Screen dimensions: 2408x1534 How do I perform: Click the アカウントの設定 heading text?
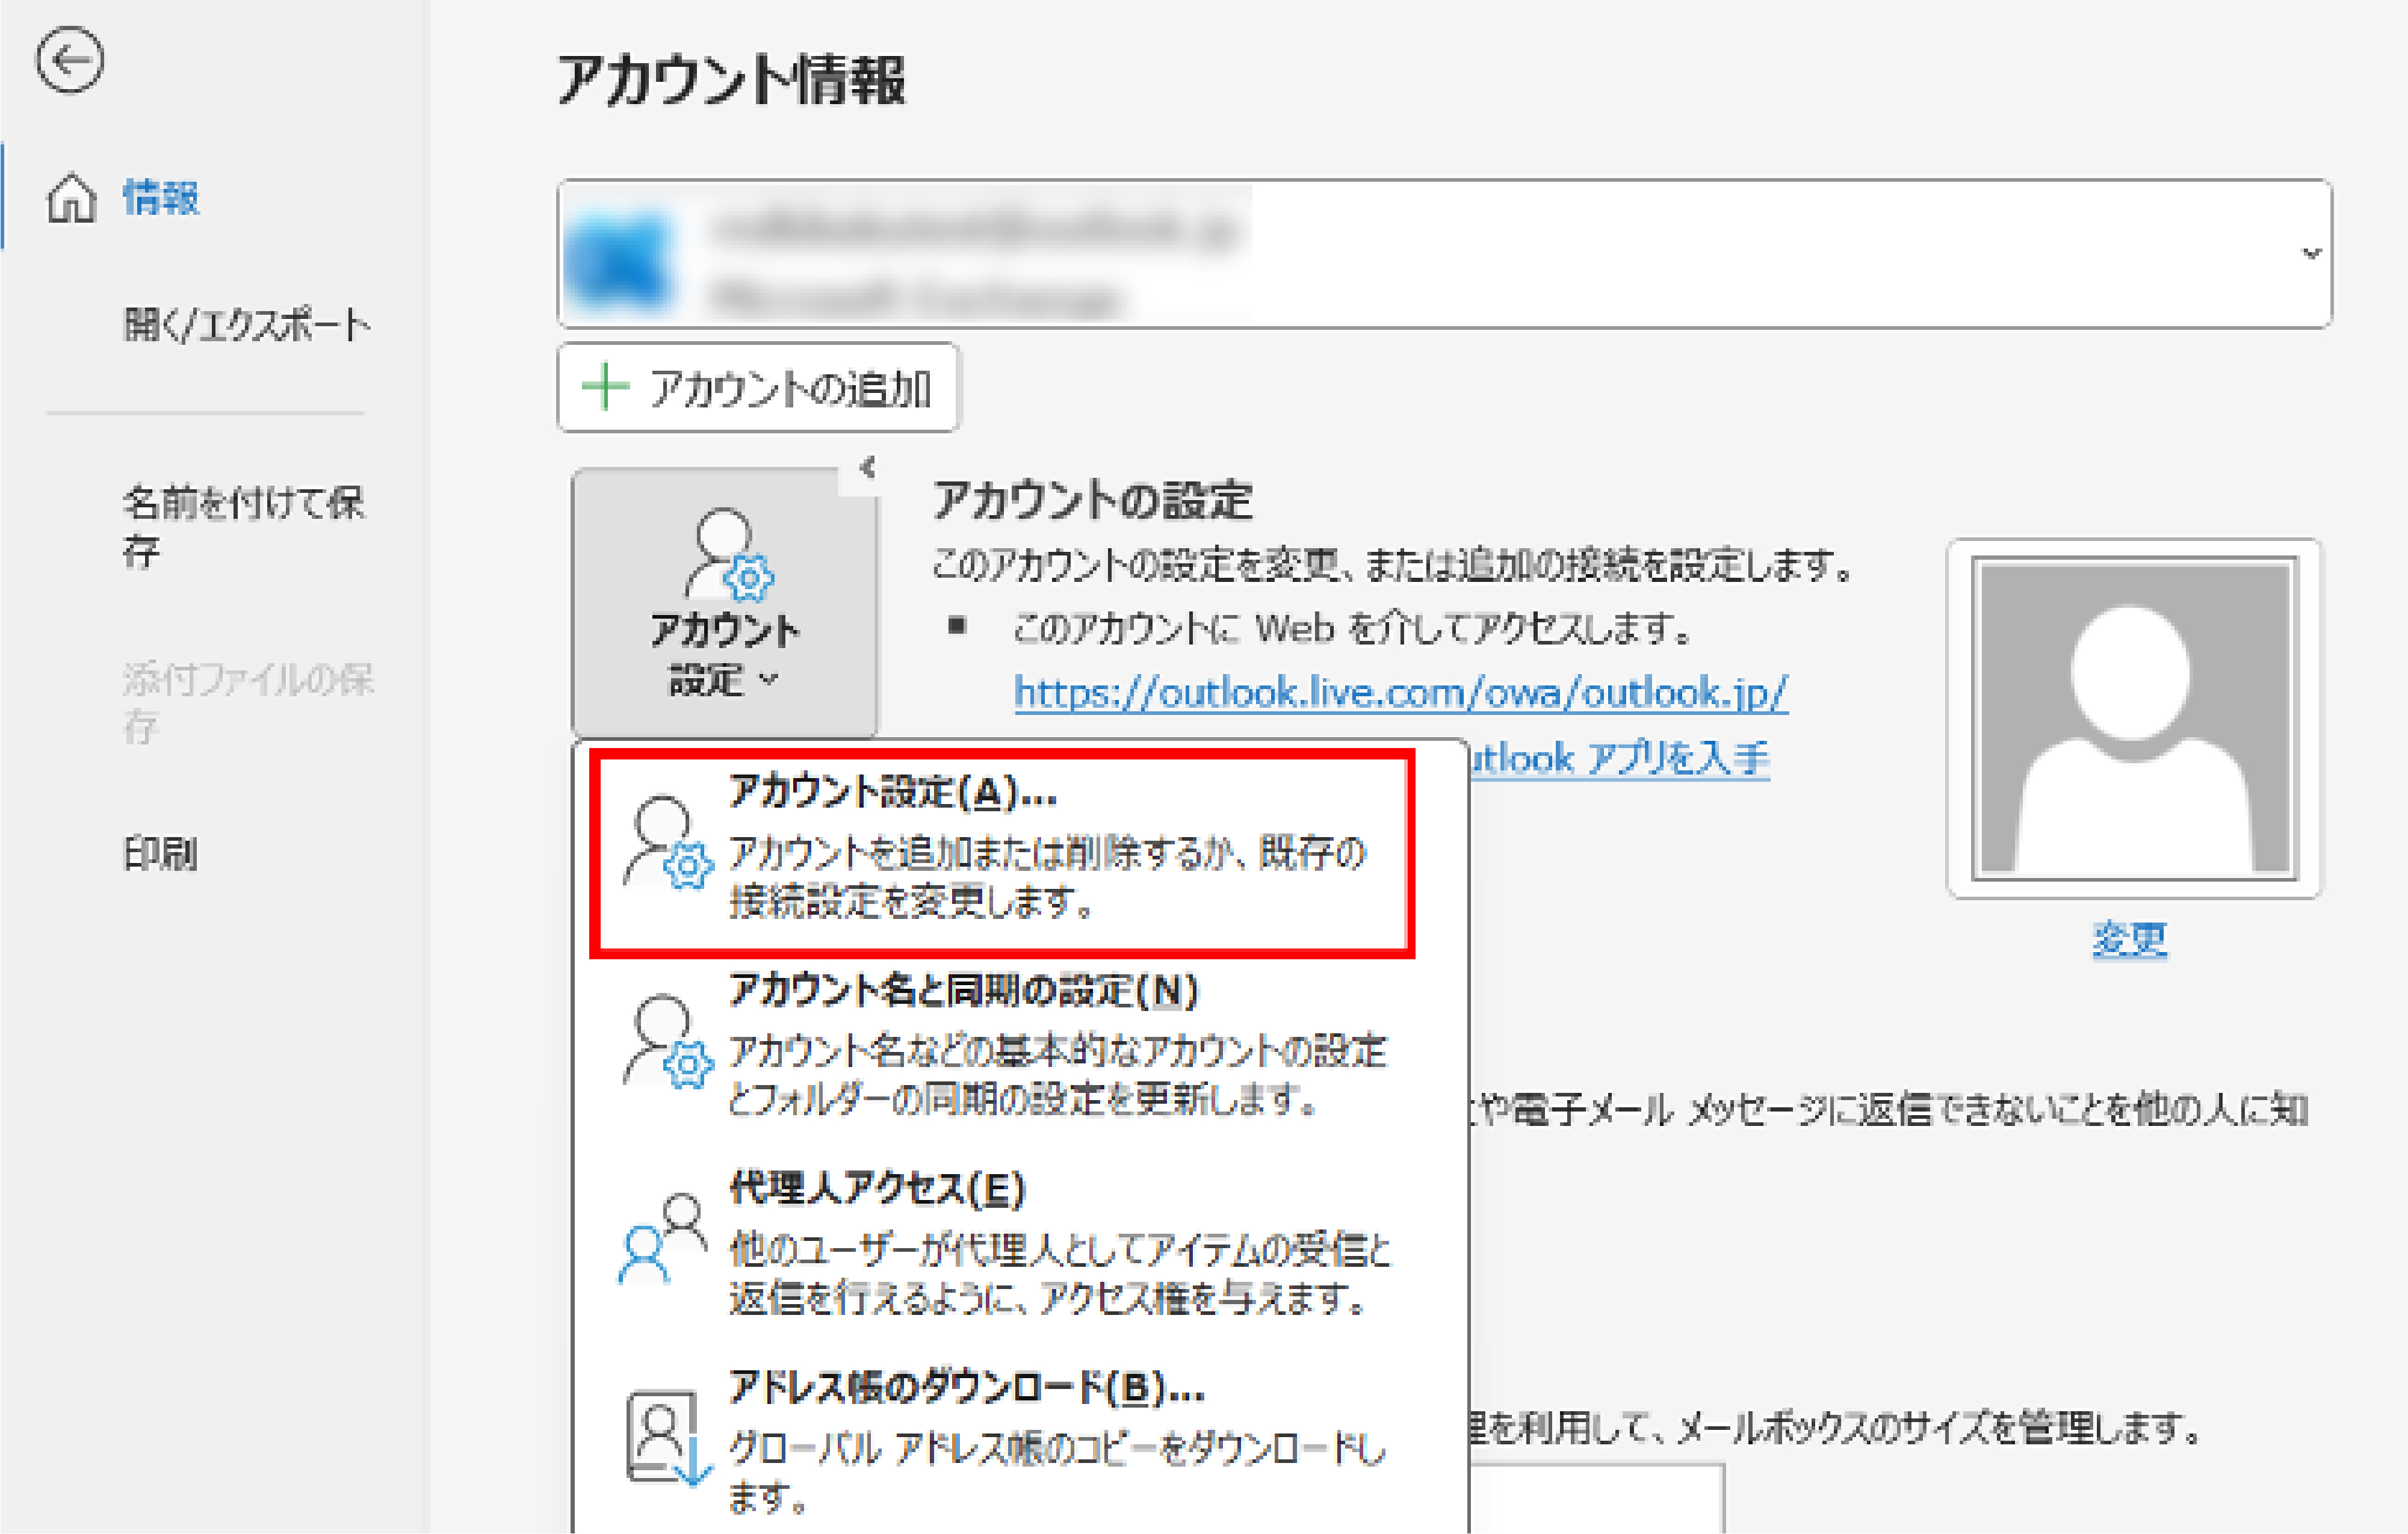click(x=1092, y=500)
